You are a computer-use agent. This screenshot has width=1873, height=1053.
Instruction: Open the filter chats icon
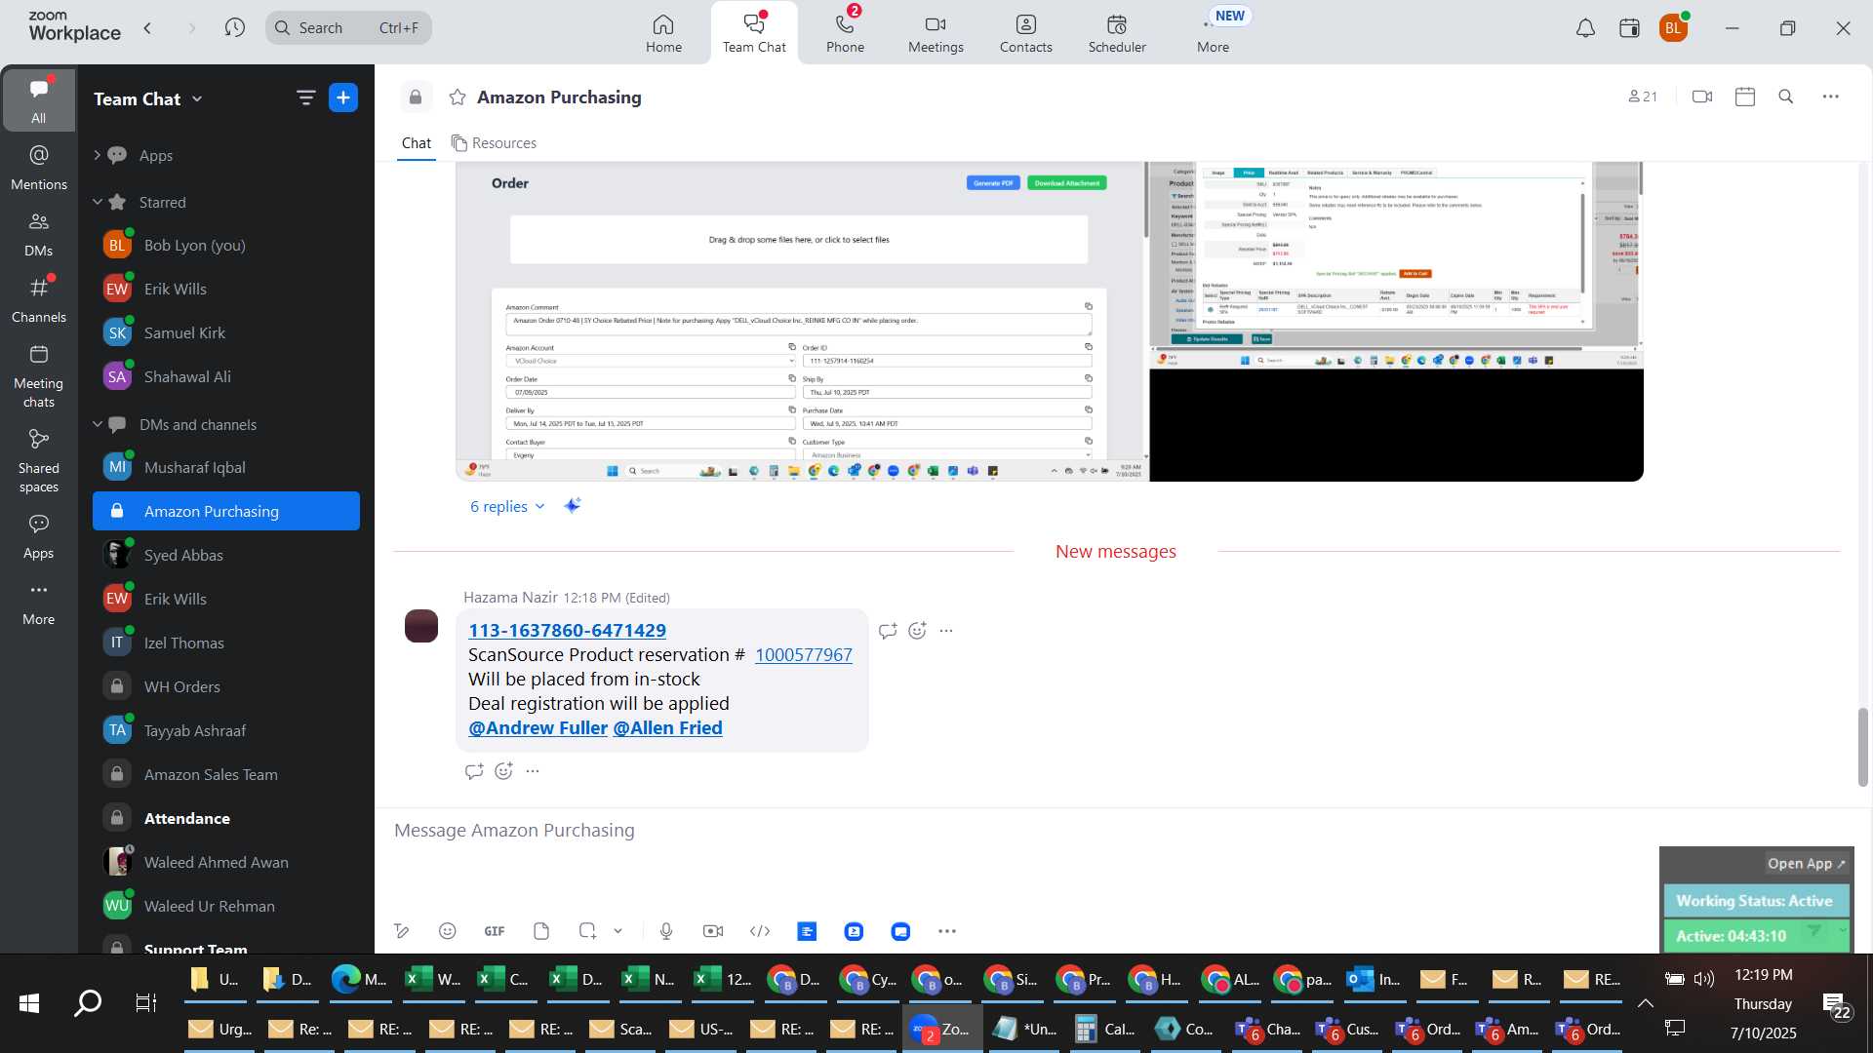point(305,97)
